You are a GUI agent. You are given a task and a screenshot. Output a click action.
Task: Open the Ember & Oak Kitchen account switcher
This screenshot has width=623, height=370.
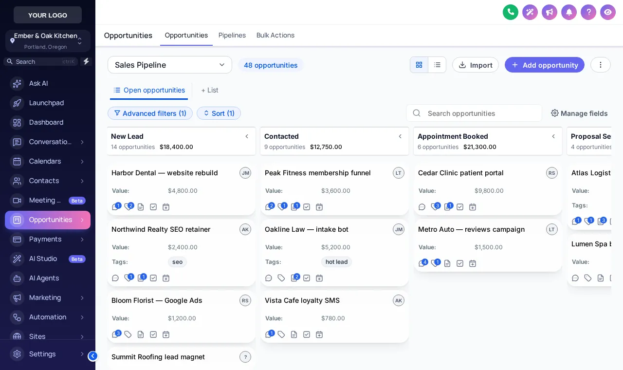click(48, 41)
